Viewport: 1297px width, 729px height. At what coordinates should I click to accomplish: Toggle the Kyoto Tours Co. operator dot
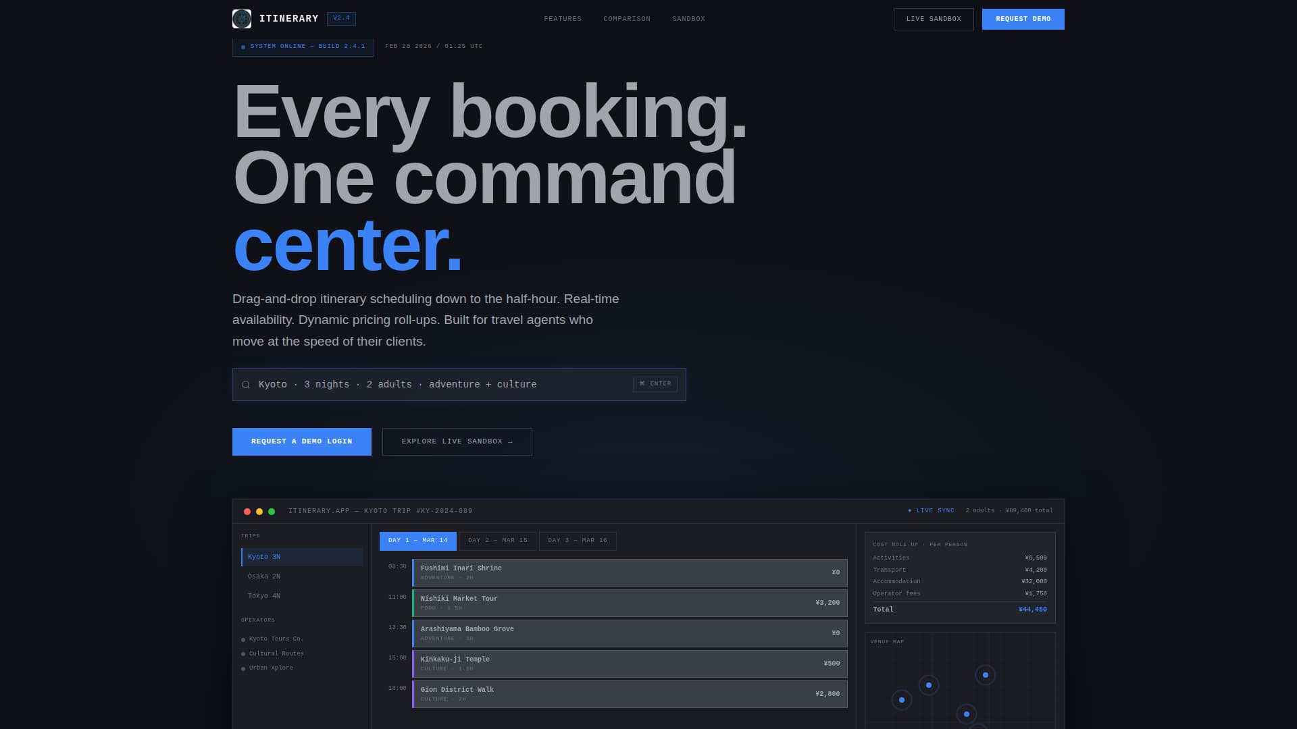(243, 639)
